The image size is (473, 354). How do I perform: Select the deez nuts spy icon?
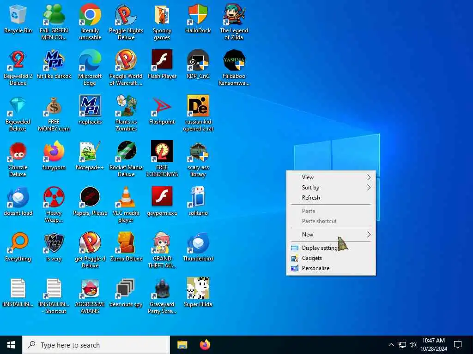[x=126, y=293]
